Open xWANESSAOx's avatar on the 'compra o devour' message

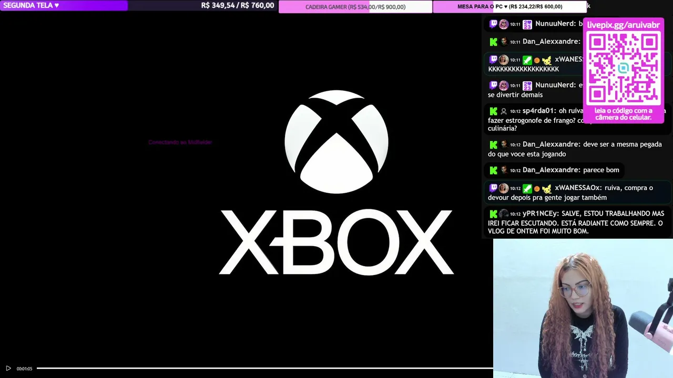pyautogui.click(x=504, y=188)
